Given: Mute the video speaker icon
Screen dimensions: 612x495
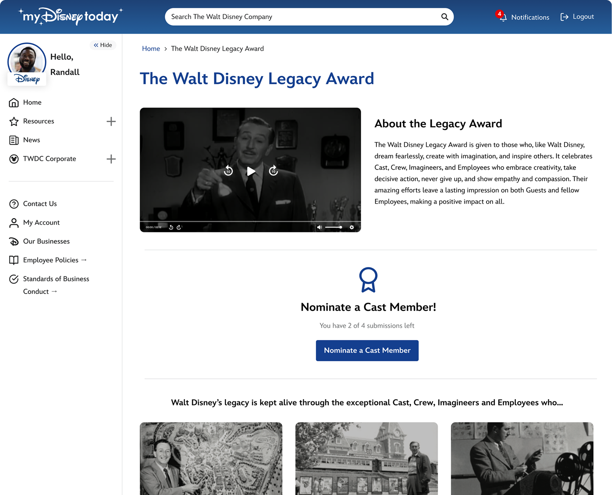Looking at the screenshot, I should click(x=319, y=227).
